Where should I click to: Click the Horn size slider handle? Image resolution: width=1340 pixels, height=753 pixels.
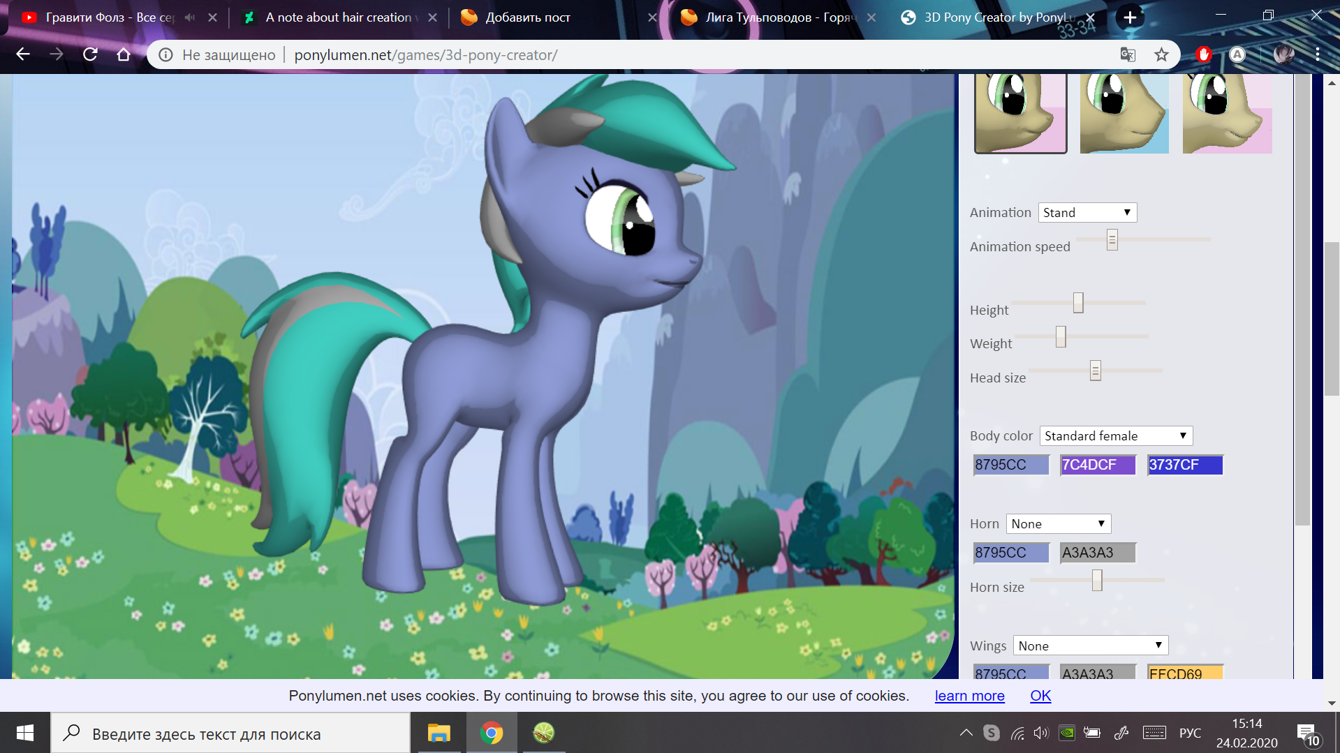coord(1097,580)
